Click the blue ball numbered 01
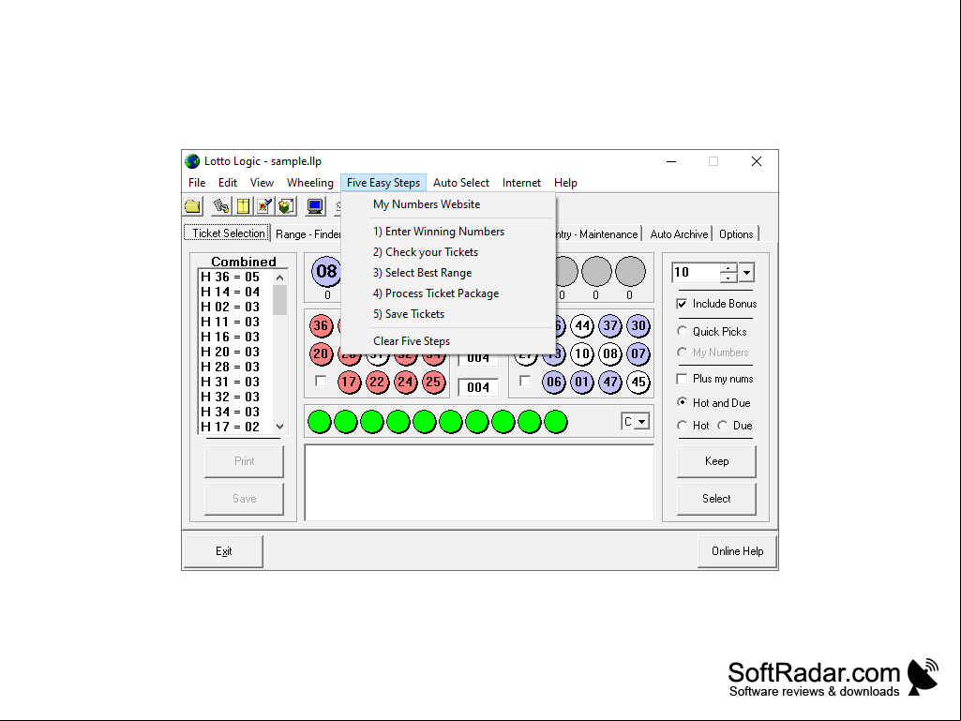 [582, 382]
